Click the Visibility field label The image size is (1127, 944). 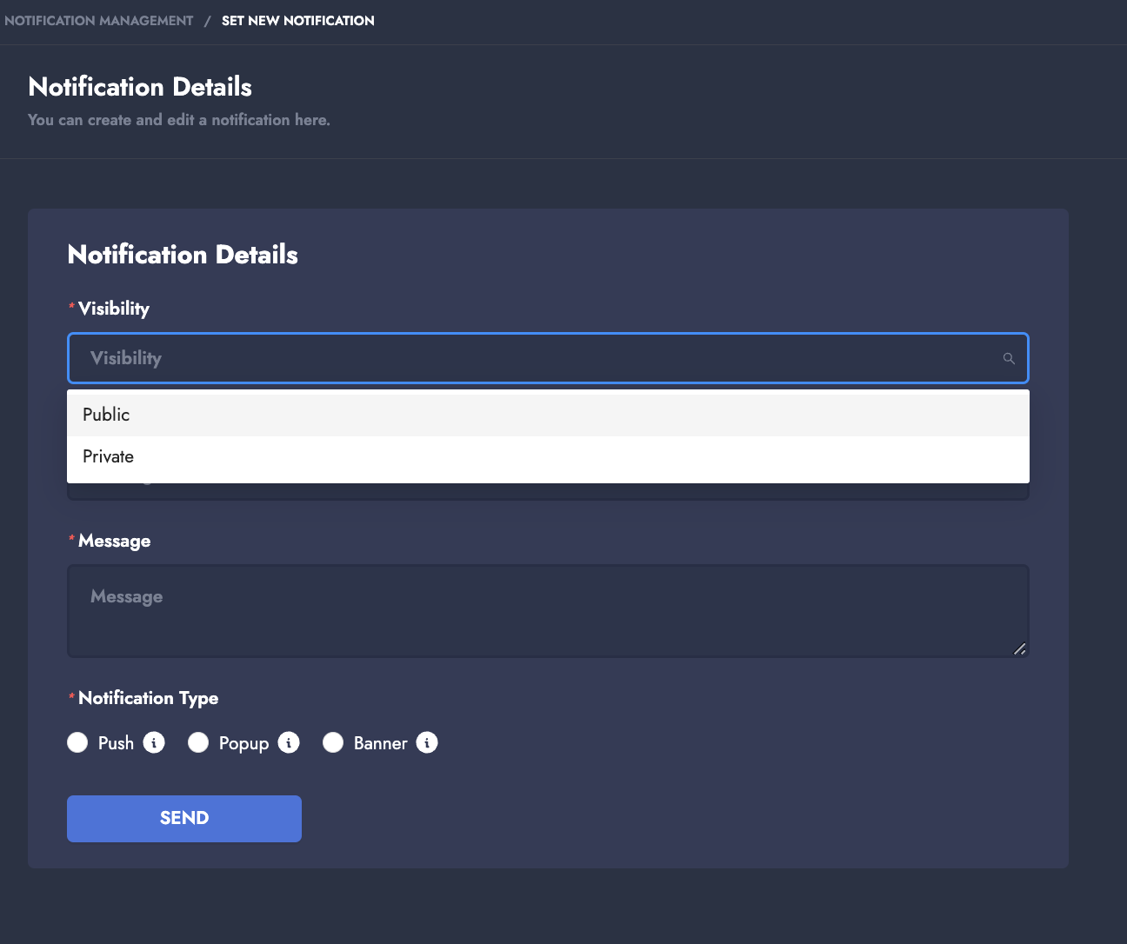click(114, 309)
